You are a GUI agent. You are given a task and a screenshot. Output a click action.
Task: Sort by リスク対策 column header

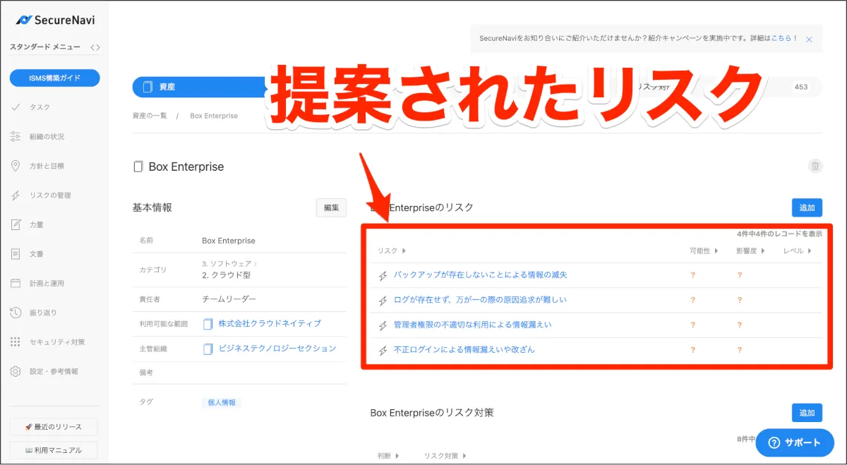[x=445, y=456]
